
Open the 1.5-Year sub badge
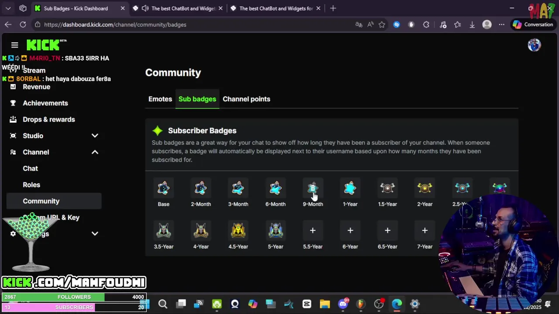point(387,188)
